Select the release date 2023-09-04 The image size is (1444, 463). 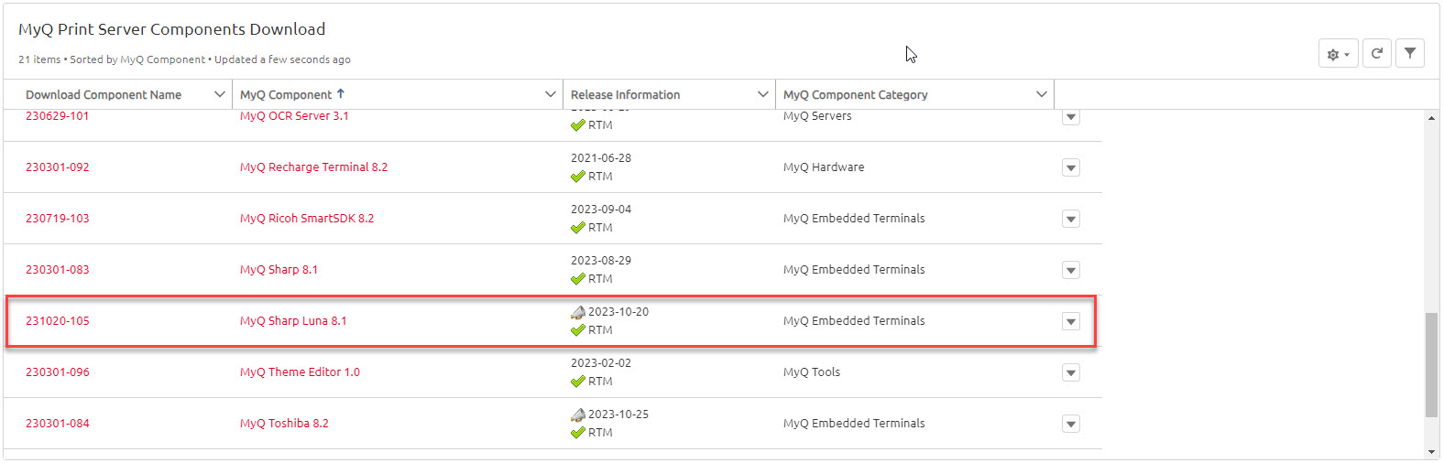point(601,210)
